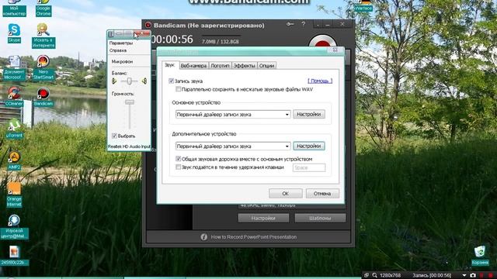Open the Мой компьютер desktop icon

14,8
